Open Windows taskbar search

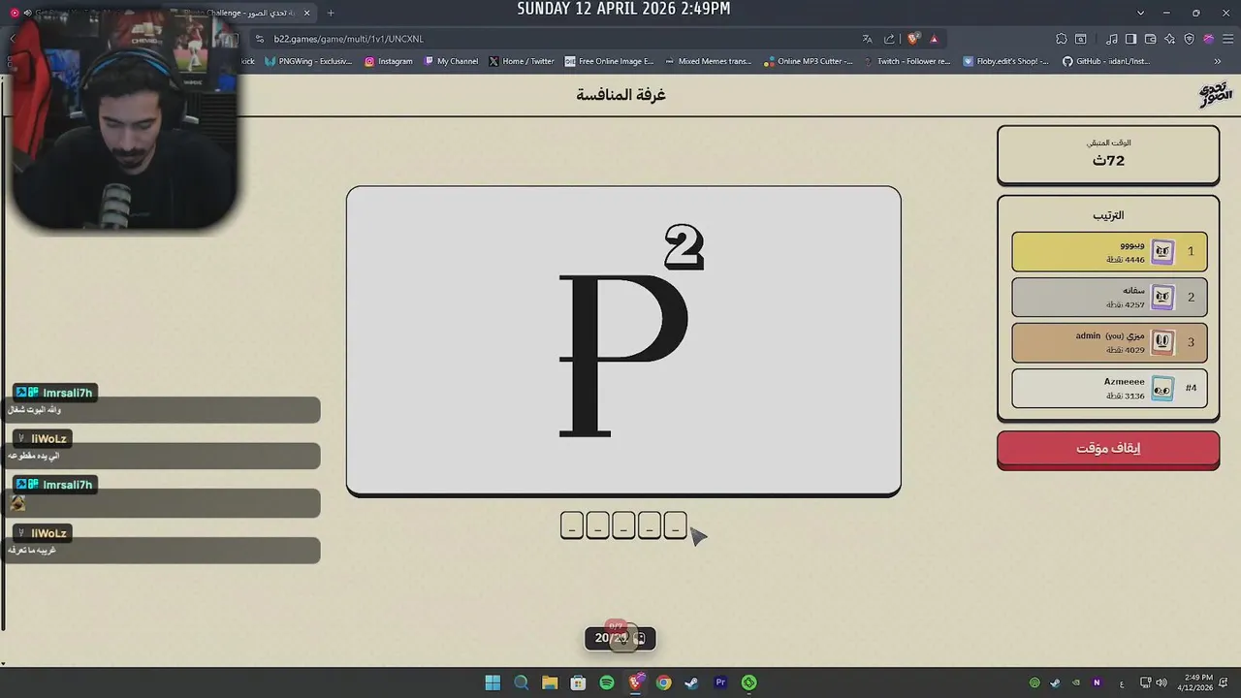[521, 682]
